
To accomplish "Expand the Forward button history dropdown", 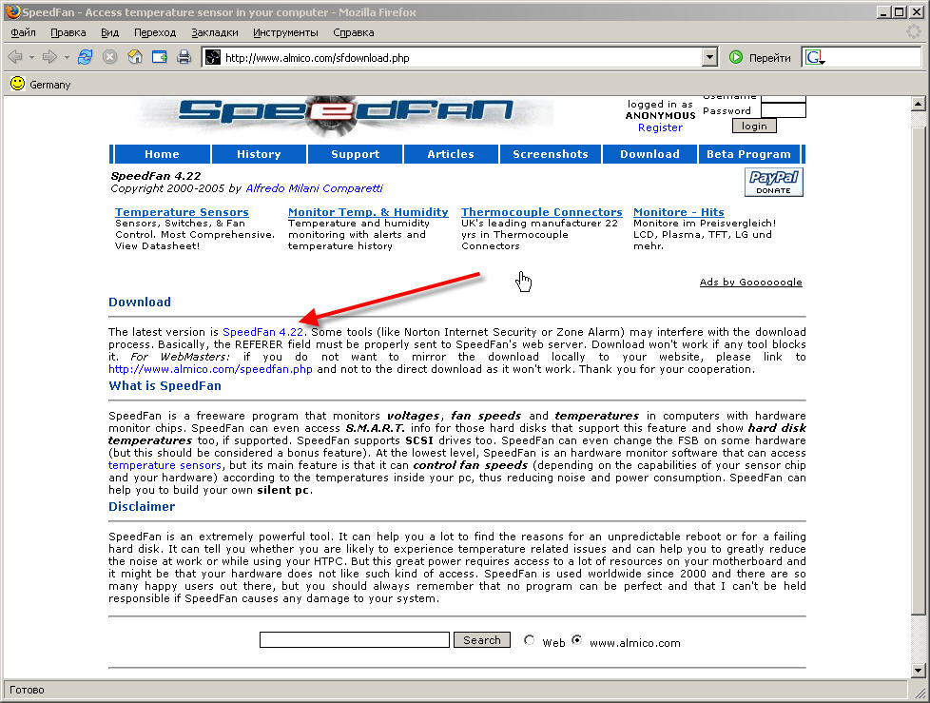I will pyautogui.click(x=67, y=57).
